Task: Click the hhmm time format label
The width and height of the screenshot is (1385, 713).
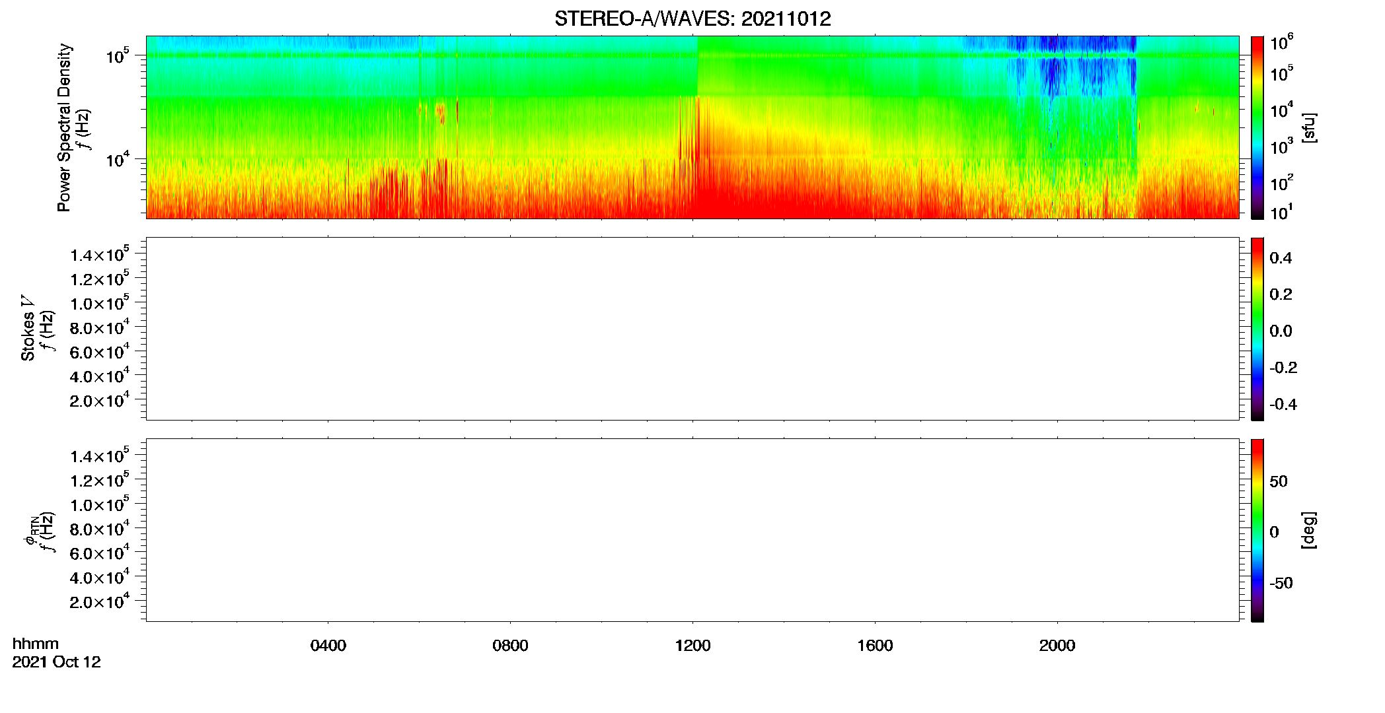Action: click(x=36, y=644)
